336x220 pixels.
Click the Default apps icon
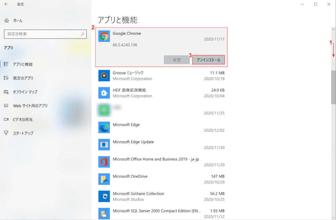click(x=6, y=78)
